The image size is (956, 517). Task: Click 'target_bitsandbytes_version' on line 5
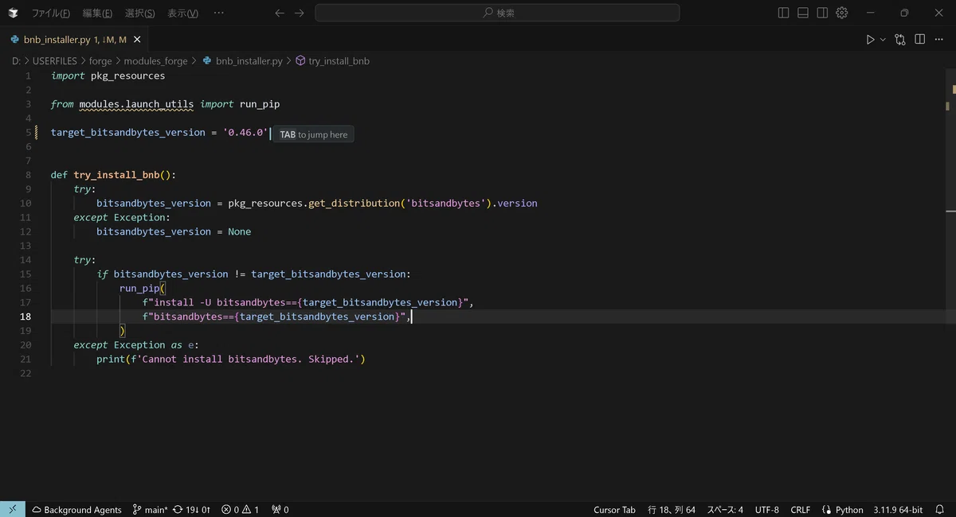coord(128,132)
